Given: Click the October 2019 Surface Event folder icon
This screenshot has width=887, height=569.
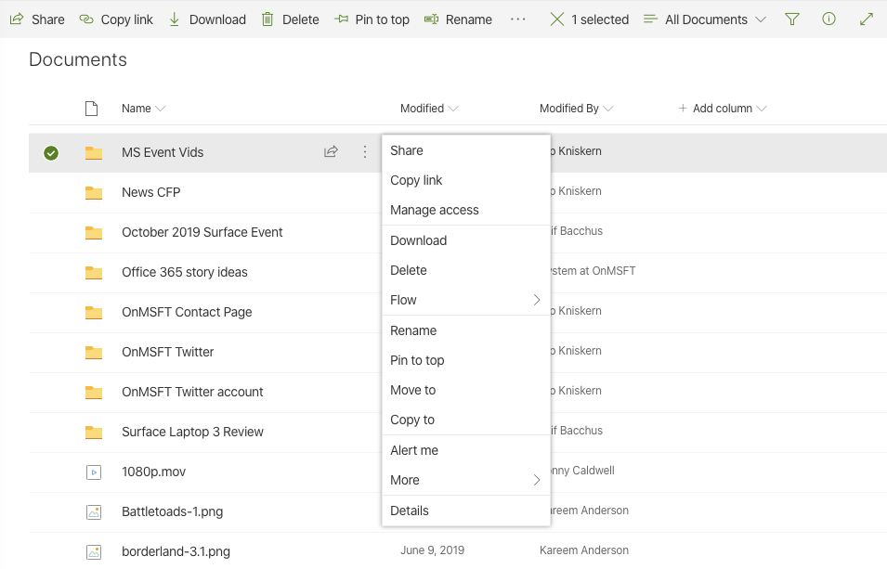Looking at the screenshot, I should [x=94, y=232].
